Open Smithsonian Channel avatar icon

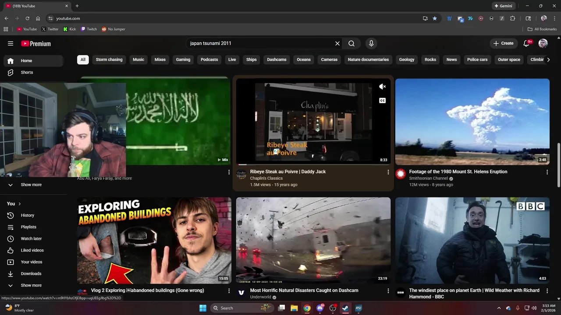(x=401, y=174)
